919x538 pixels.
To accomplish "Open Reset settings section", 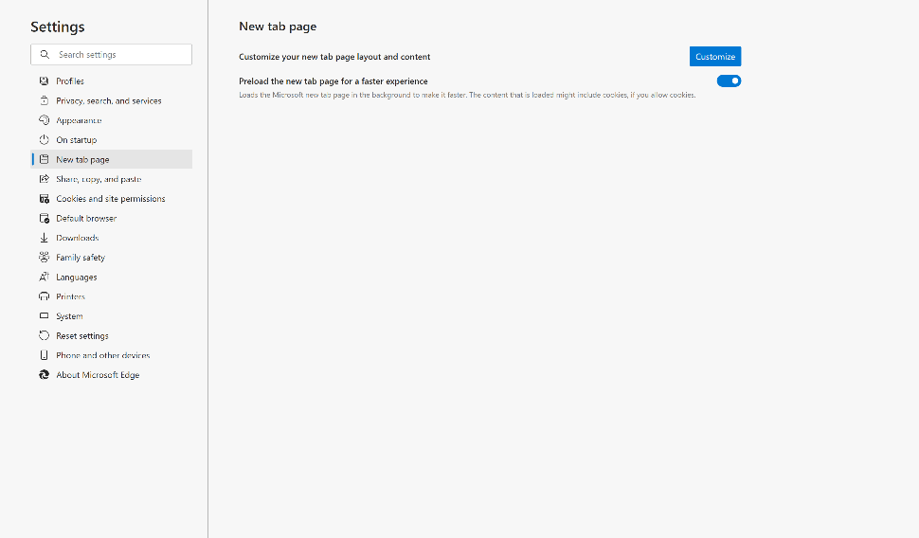I will tap(112, 336).
